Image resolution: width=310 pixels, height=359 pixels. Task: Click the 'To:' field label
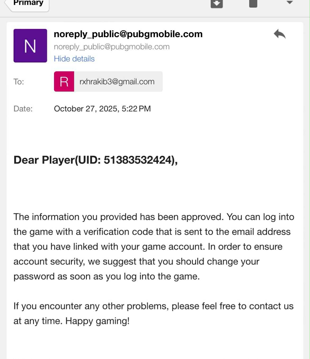(x=19, y=81)
